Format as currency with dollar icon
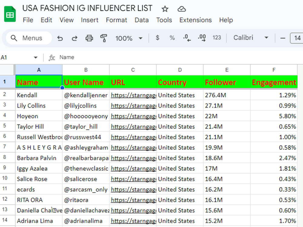303x227 pixels. 158,38
